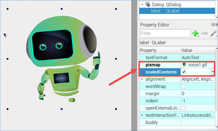
Task: Click the Filter input field
Action: click(x=165, y=33)
